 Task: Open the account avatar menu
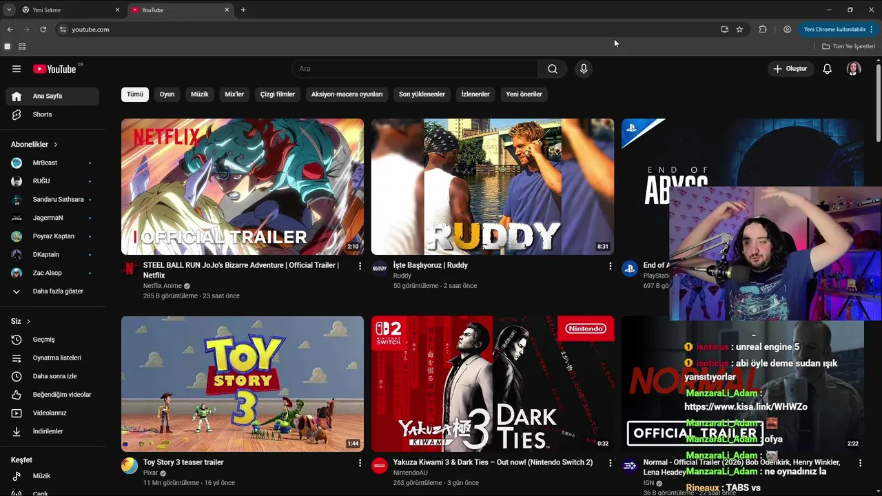tap(854, 69)
